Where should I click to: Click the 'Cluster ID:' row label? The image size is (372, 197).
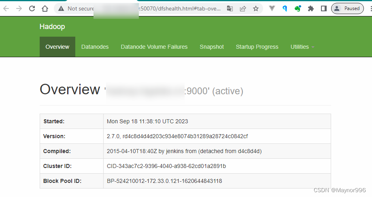click(x=57, y=166)
